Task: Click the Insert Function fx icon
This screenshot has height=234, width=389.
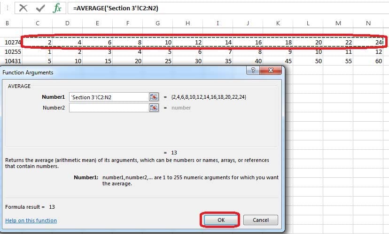Action: pyautogui.click(x=57, y=8)
